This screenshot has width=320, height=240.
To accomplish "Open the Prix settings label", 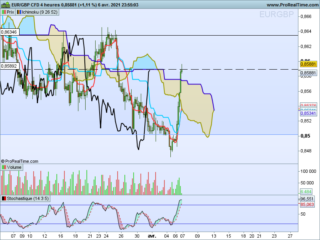I will pyautogui.click(x=10, y=12).
